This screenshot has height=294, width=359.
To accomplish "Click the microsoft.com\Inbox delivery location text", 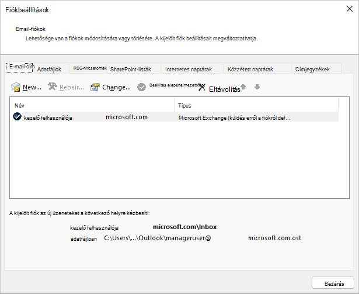I will coord(185,227).
